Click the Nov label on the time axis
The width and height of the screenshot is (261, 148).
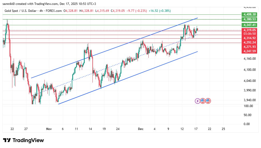[x=49, y=129]
